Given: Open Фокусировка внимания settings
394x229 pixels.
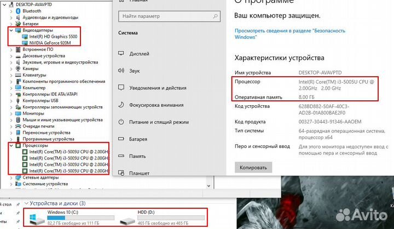Looking at the screenshot, I should (x=157, y=105).
